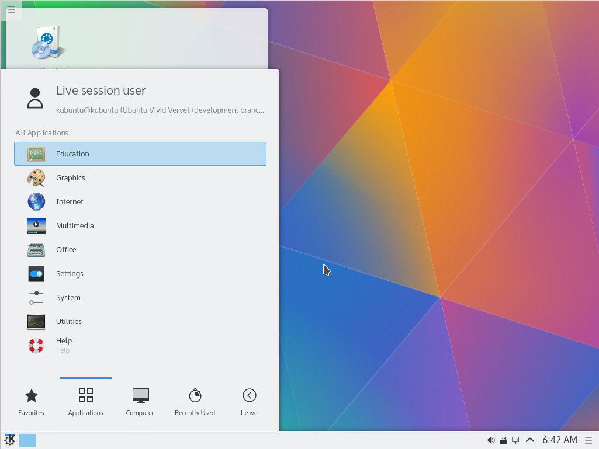This screenshot has width=599, height=449.
Task: Click the Settings toggle switch icon
Action: click(x=36, y=274)
